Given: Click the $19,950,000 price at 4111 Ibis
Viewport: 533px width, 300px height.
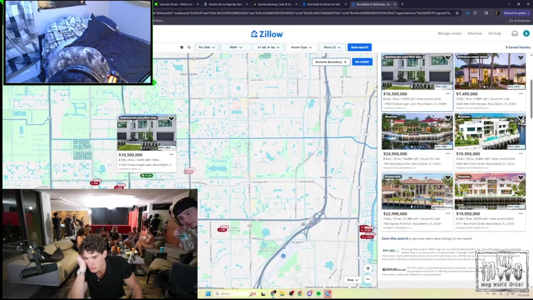Looking at the screenshot, I should click(468, 214).
